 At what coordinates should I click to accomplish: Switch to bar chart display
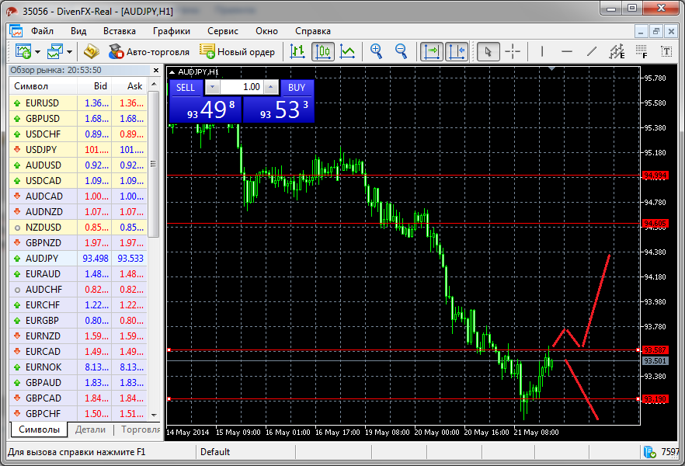pyautogui.click(x=297, y=51)
